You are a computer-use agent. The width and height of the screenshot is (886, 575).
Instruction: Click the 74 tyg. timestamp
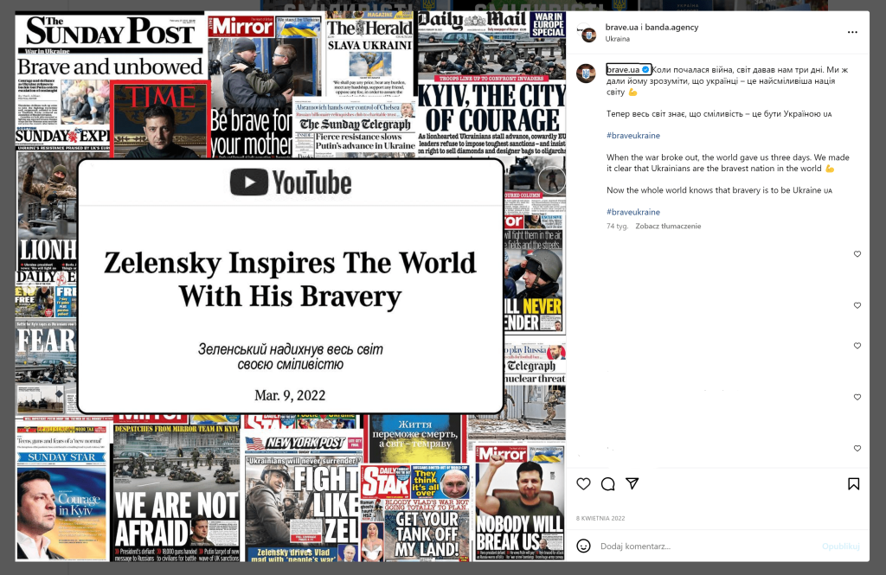[617, 226]
